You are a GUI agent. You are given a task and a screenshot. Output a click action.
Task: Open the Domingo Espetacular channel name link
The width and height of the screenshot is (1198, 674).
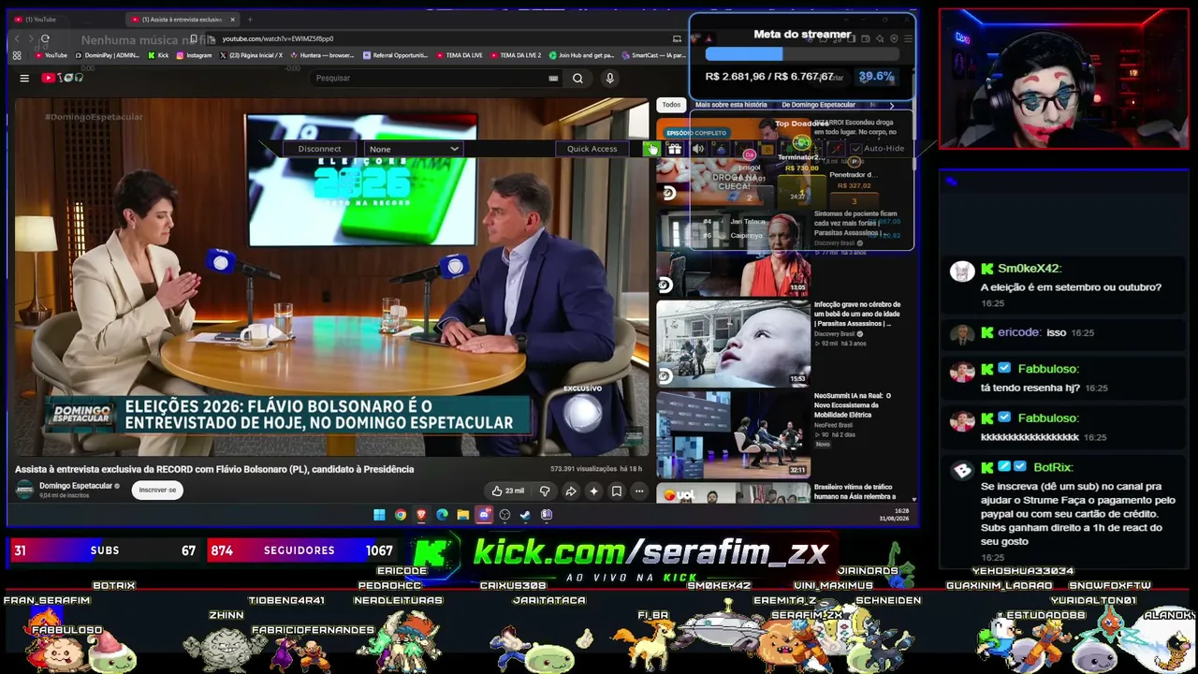tap(76, 486)
